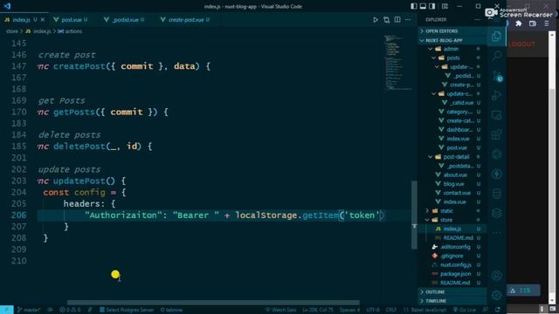Open blog.vue in explorer
This screenshot has height=314, width=559.
[x=453, y=184]
